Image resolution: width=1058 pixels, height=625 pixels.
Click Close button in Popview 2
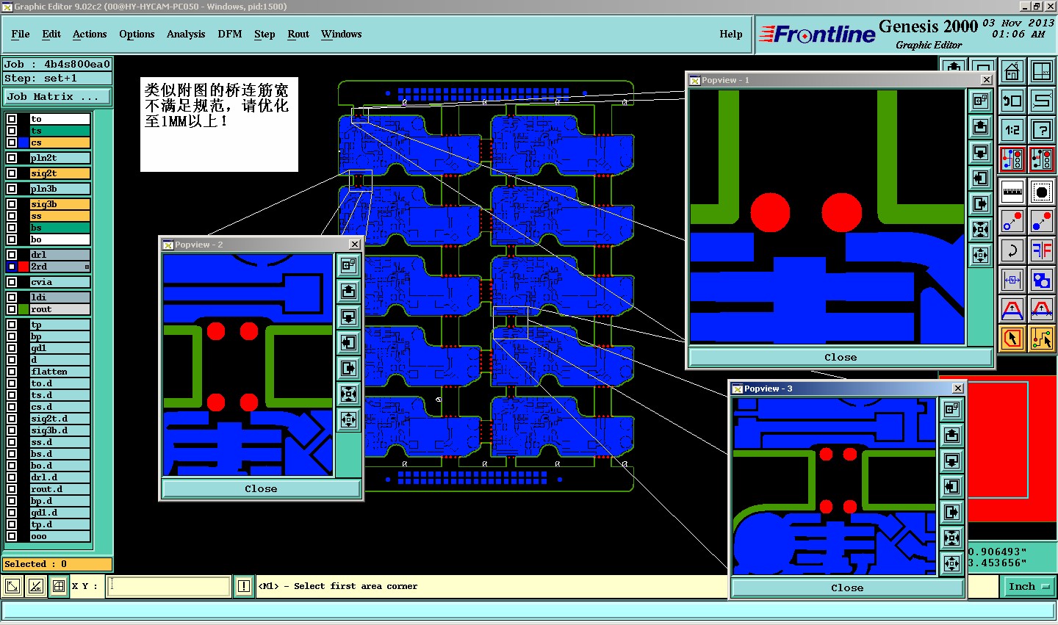point(261,488)
